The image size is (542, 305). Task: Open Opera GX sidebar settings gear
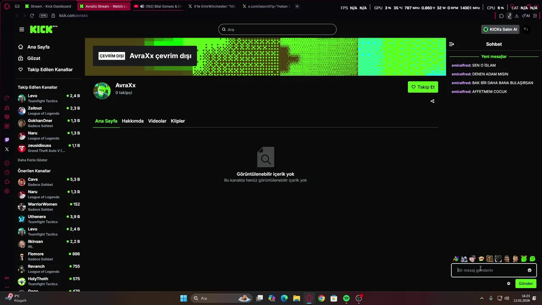pyautogui.click(x=7, y=191)
